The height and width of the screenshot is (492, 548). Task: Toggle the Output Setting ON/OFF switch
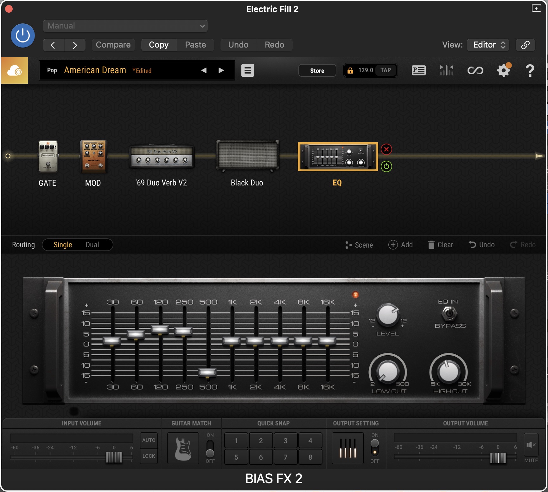pyautogui.click(x=375, y=448)
